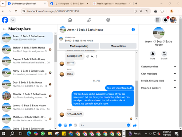The image size is (182, 137).
Task: Open Dot - 3 Beds 3 Baths conversation
Action: (x=27, y=84)
